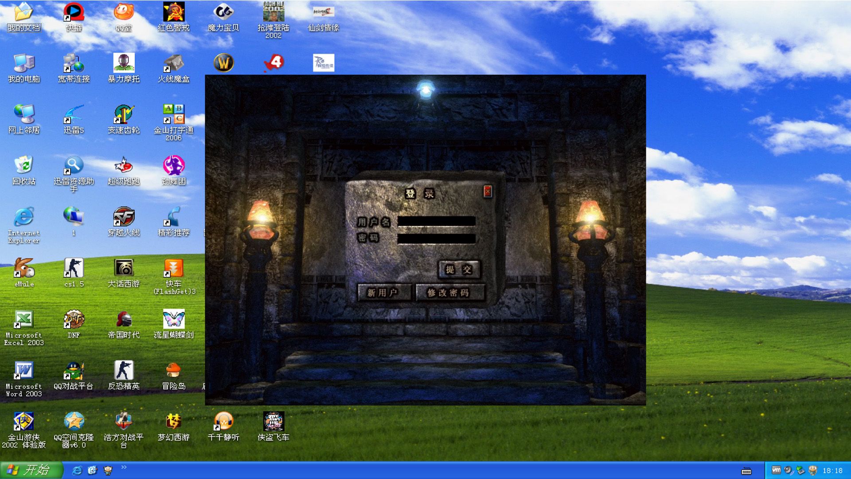Click the old-man character icon in quick launch
Image resolution: width=851 pixels, height=479 pixels.
tap(108, 470)
